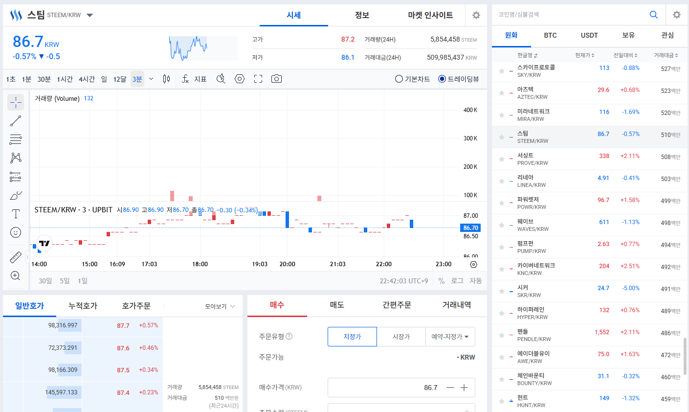Image resolution: width=689 pixels, height=412 pixels.
Task: Favorite 스카이프로토콜 with its star
Action: 501,71
